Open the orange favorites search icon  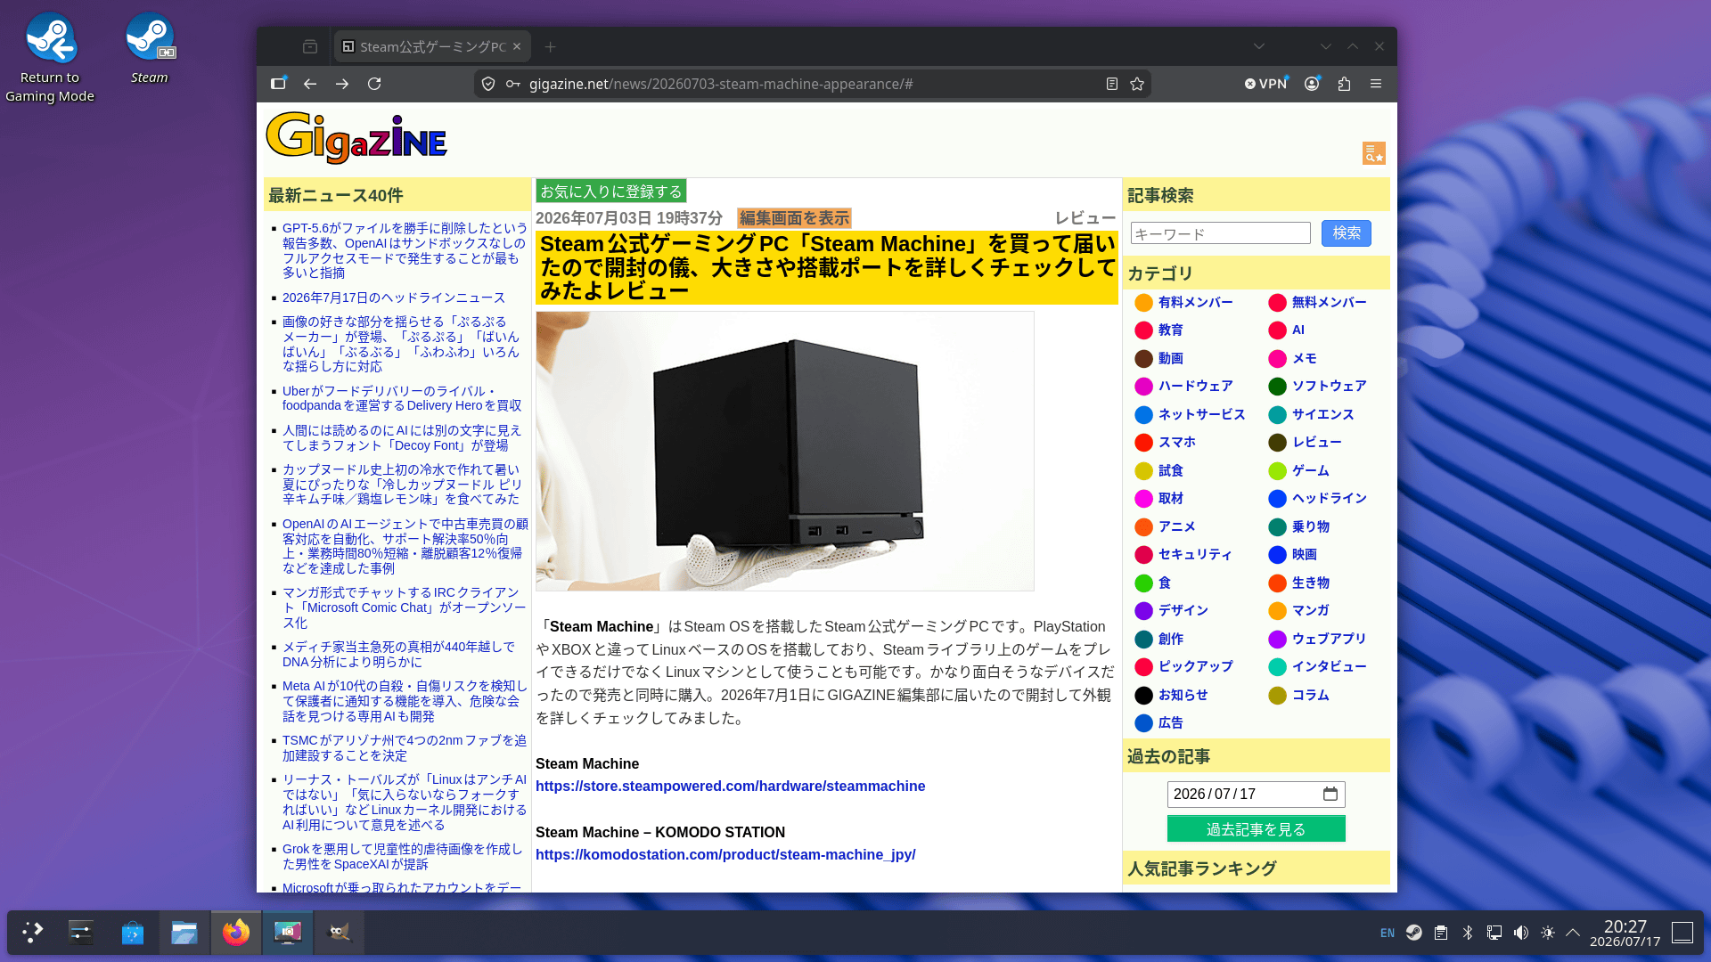(1374, 153)
